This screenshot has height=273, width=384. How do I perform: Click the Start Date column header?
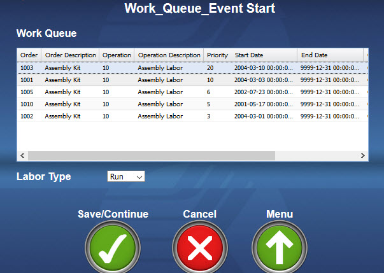(x=264, y=55)
